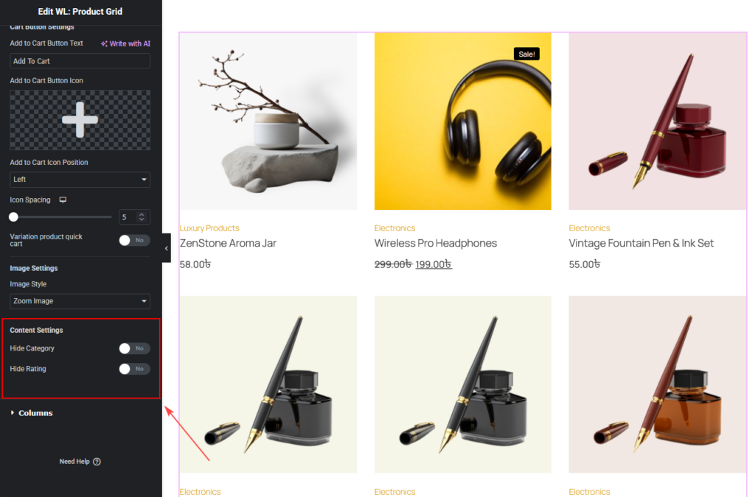Enable the Hide Rating toggle
The width and height of the screenshot is (755, 497).
tap(134, 369)
